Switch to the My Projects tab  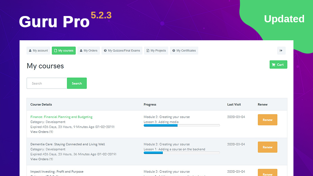(156, 50)
